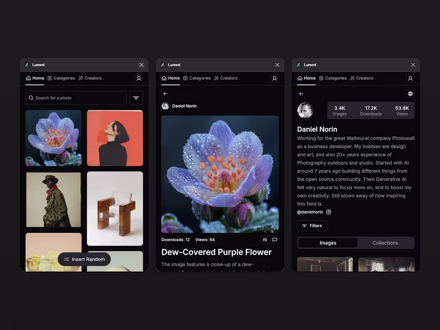Click the Lummi logo icon
Image resolution: width=440 pixels, height=330 pixels.
point(28,65)
